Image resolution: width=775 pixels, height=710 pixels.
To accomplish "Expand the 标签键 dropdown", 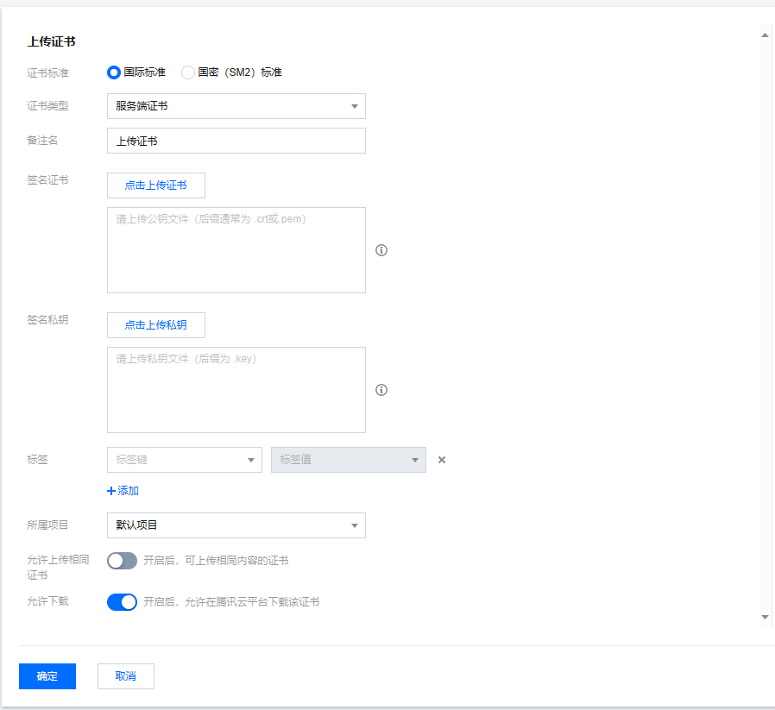I will point(184,460).
